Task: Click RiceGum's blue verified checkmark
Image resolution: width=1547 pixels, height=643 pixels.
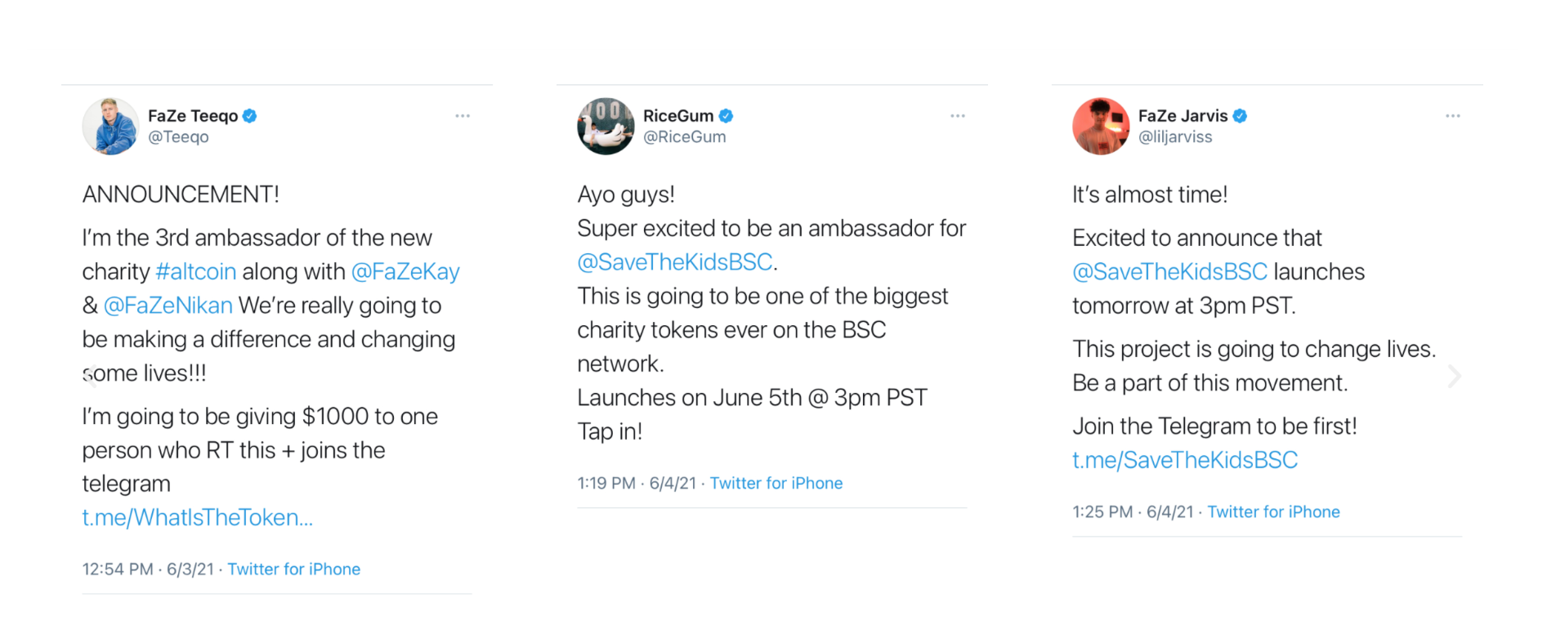Action: (726, 116)
